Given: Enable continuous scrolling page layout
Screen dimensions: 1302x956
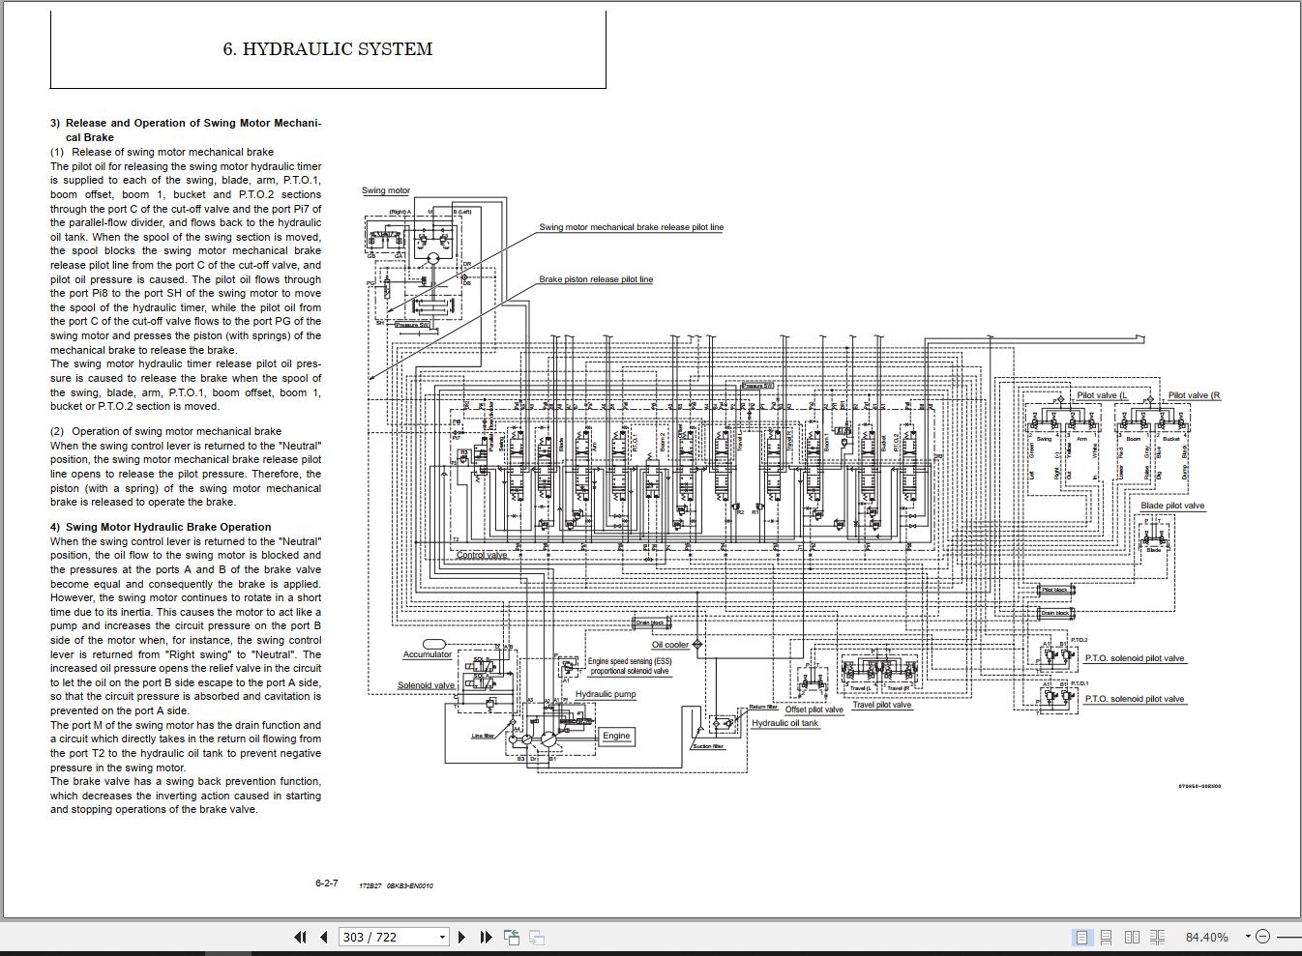Looking at the screenshot, I should 1107,937.
